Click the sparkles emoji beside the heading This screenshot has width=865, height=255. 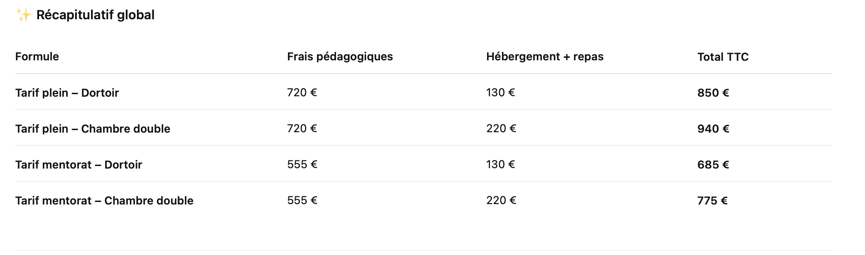[x=24, y=15]
